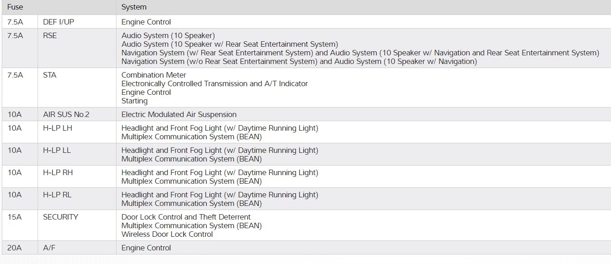The image size is (611, 264).
Task: Select the H-LP RH fuse label
Action: (x=58, y=172)
